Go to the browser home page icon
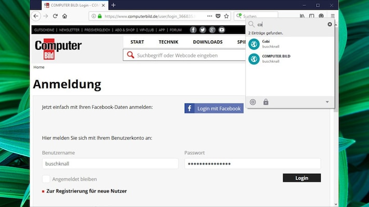 click(x=65, y=16)
